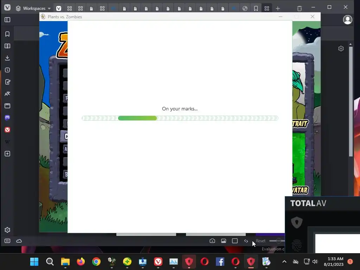
Task: Open the Notes panel
Action: 7,82
